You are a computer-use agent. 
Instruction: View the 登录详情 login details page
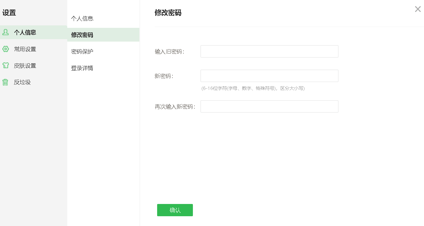click(x=82, y=68)
